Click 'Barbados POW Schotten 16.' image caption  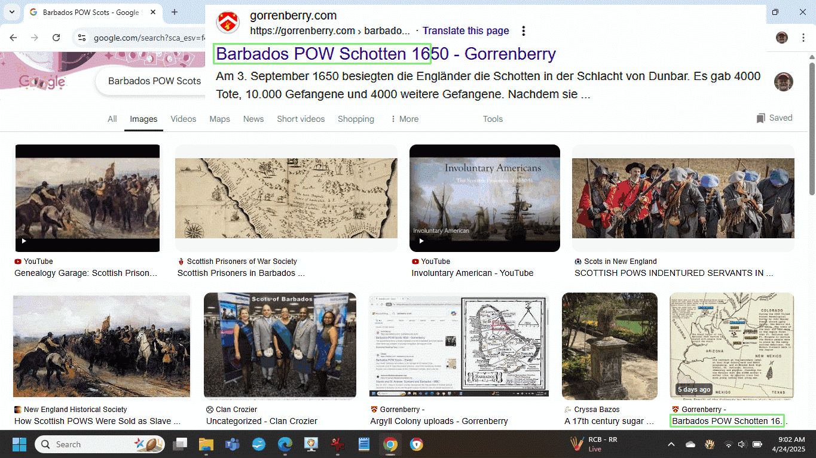[727, 421]
